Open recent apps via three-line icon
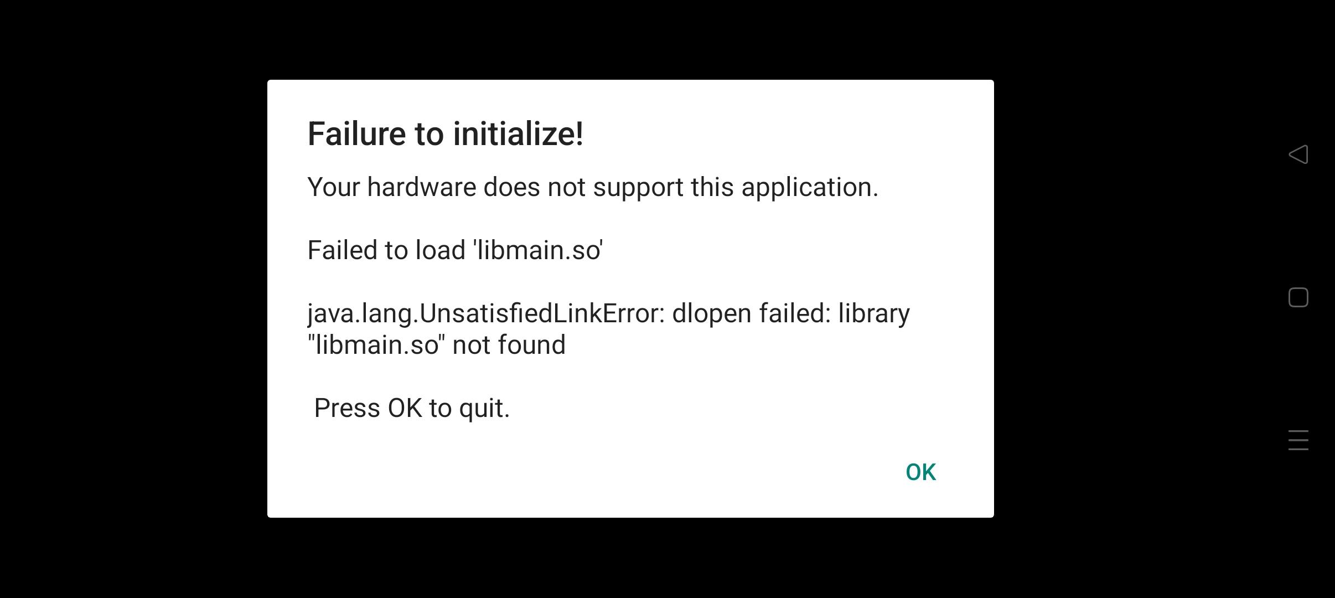 1298,440
